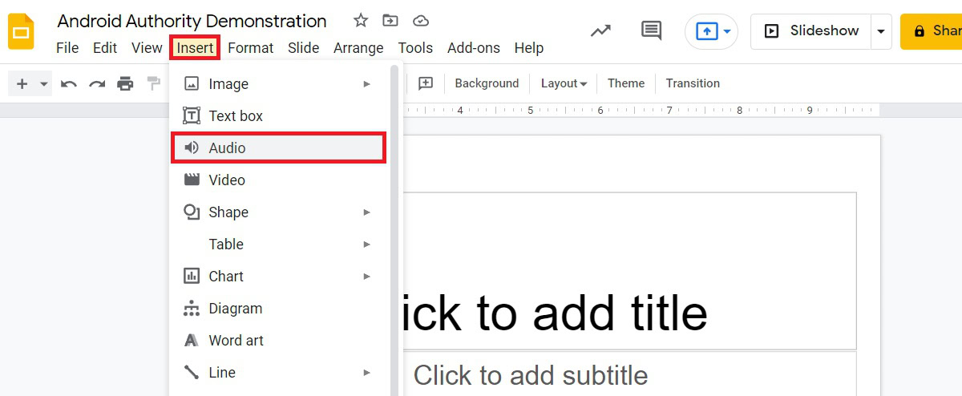Expand the Table submenu arrow
Viewport: 962px width, 396px height.
(x=366, y=244)
